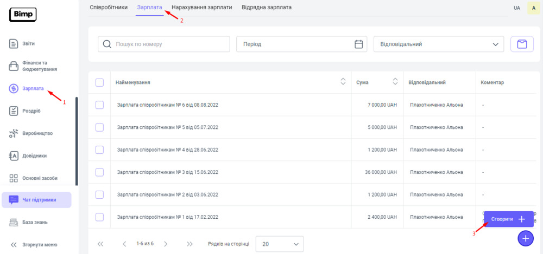Switch to the Нарахування зарплати tab
Screen dimensions: 543x254
(202, 8)
